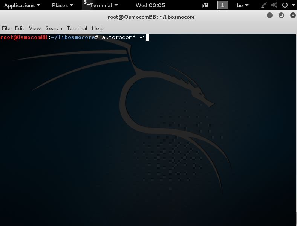
Task: Click the '~/libosmocore' path in prompt
Action: pyautogui.click(x=73, y=37)
